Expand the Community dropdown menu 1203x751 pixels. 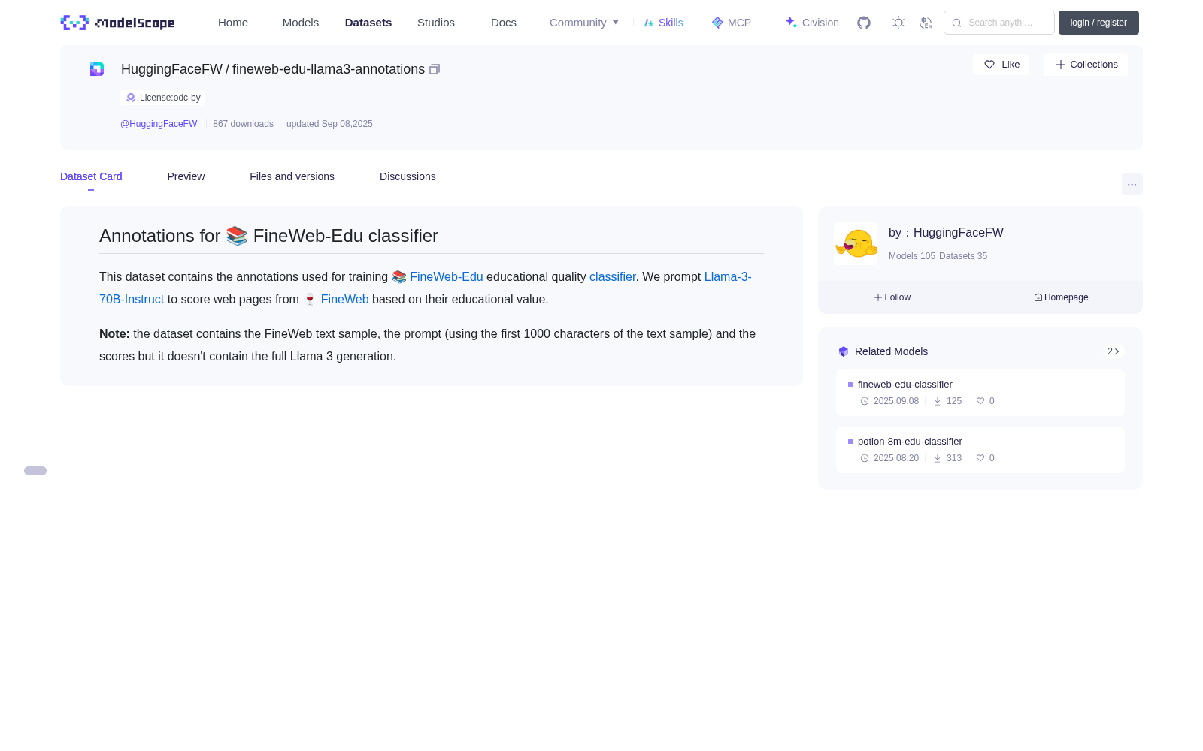coord(584,23)
